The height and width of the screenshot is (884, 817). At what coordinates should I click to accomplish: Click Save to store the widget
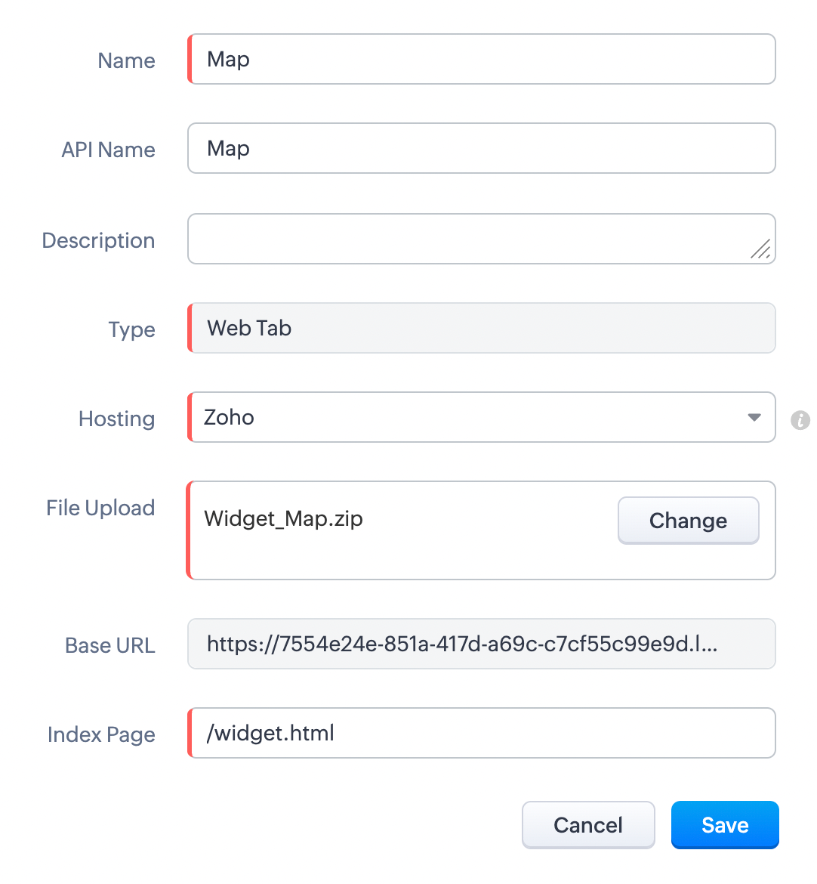725,825
